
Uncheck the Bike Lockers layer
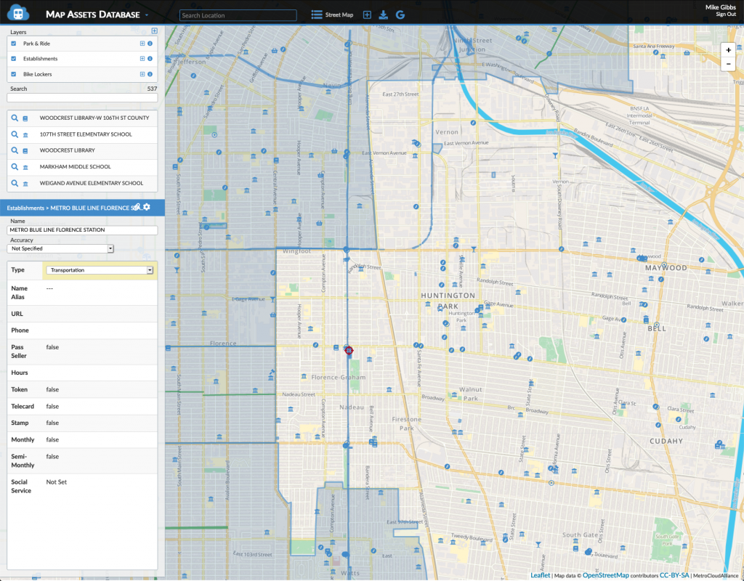(x=13, y=73)
